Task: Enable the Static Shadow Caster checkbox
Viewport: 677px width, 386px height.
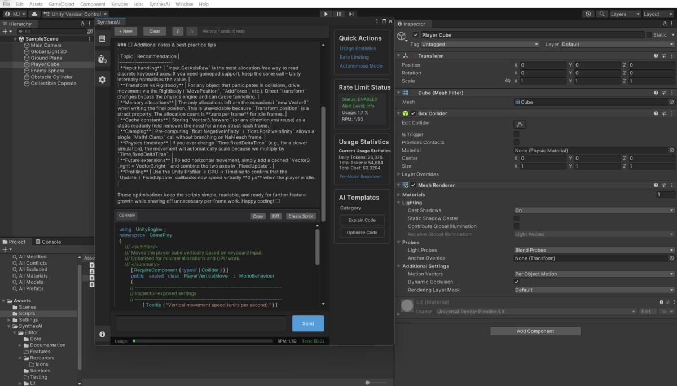Action: [517, 218]
